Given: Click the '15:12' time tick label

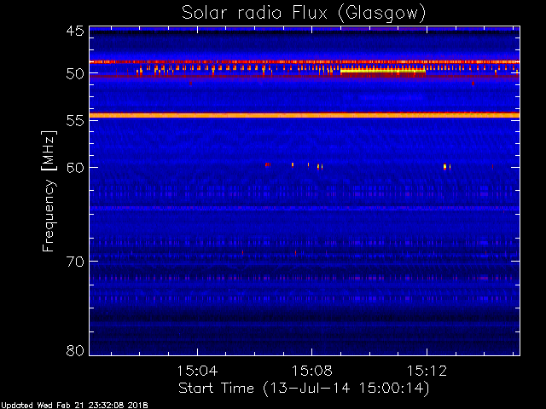Looking at the screenshot, I should [x=427, y=371].
